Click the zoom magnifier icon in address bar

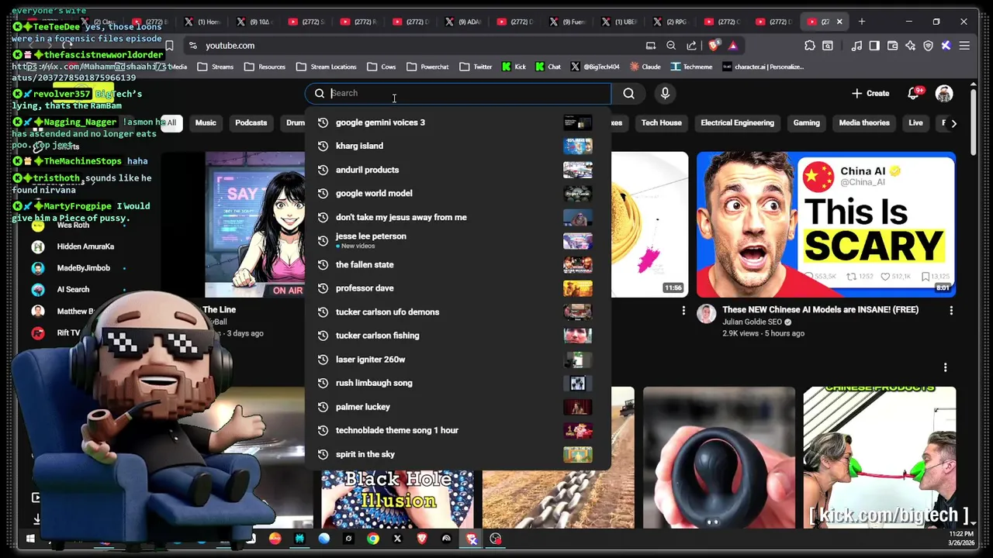click(x=671, y=46)
